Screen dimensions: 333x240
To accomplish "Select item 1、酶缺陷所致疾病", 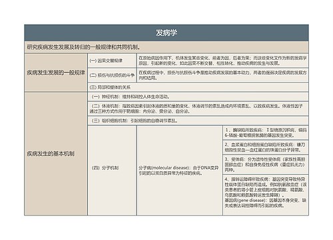I will tap(266, 133).
